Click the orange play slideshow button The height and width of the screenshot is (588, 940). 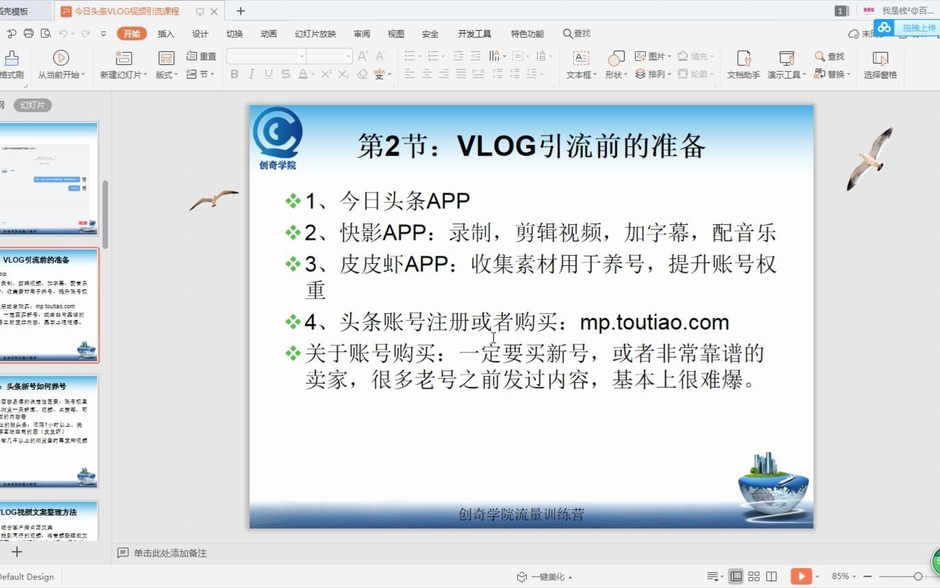[800, 576]
